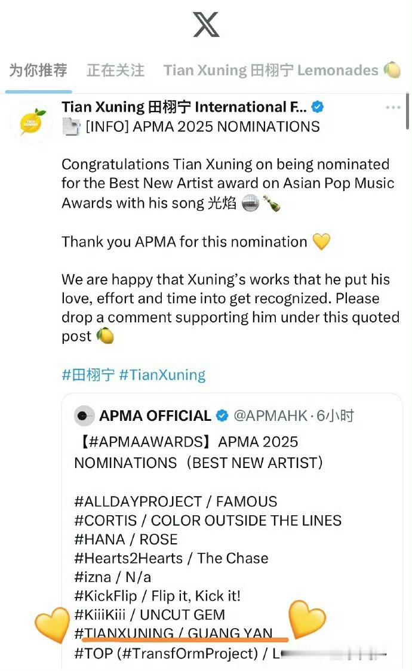Screen dimensions: 412x671
Task: Tap the APMA OFFICIAL round avatar
Action: click(84, 415)
